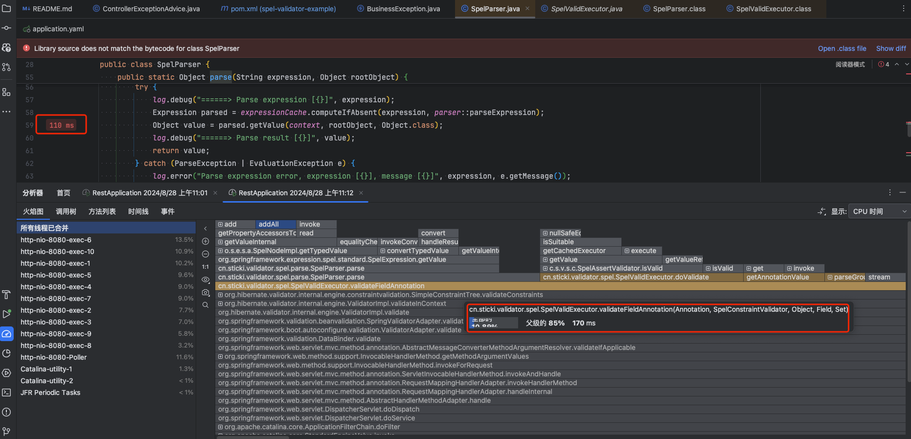Select thread http-nio-8080-Poller
The width and height of the screenshot is (911, 439).
coord(106,357)
